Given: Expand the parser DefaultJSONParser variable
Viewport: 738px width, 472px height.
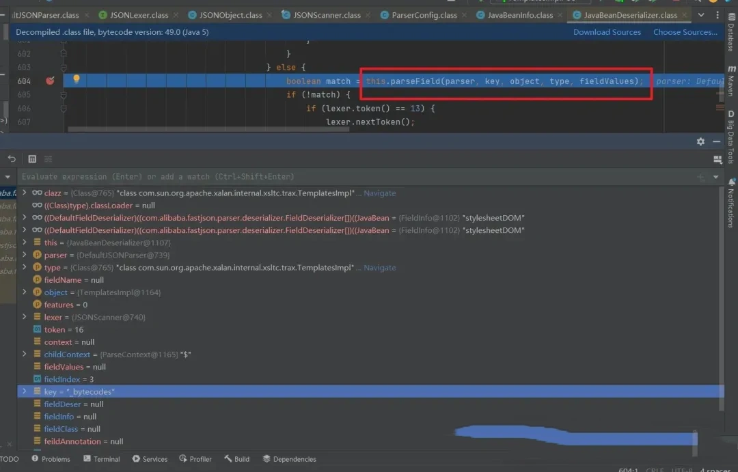Looking at the screenshot, I should pyautogui.click(x=25, y=255).
